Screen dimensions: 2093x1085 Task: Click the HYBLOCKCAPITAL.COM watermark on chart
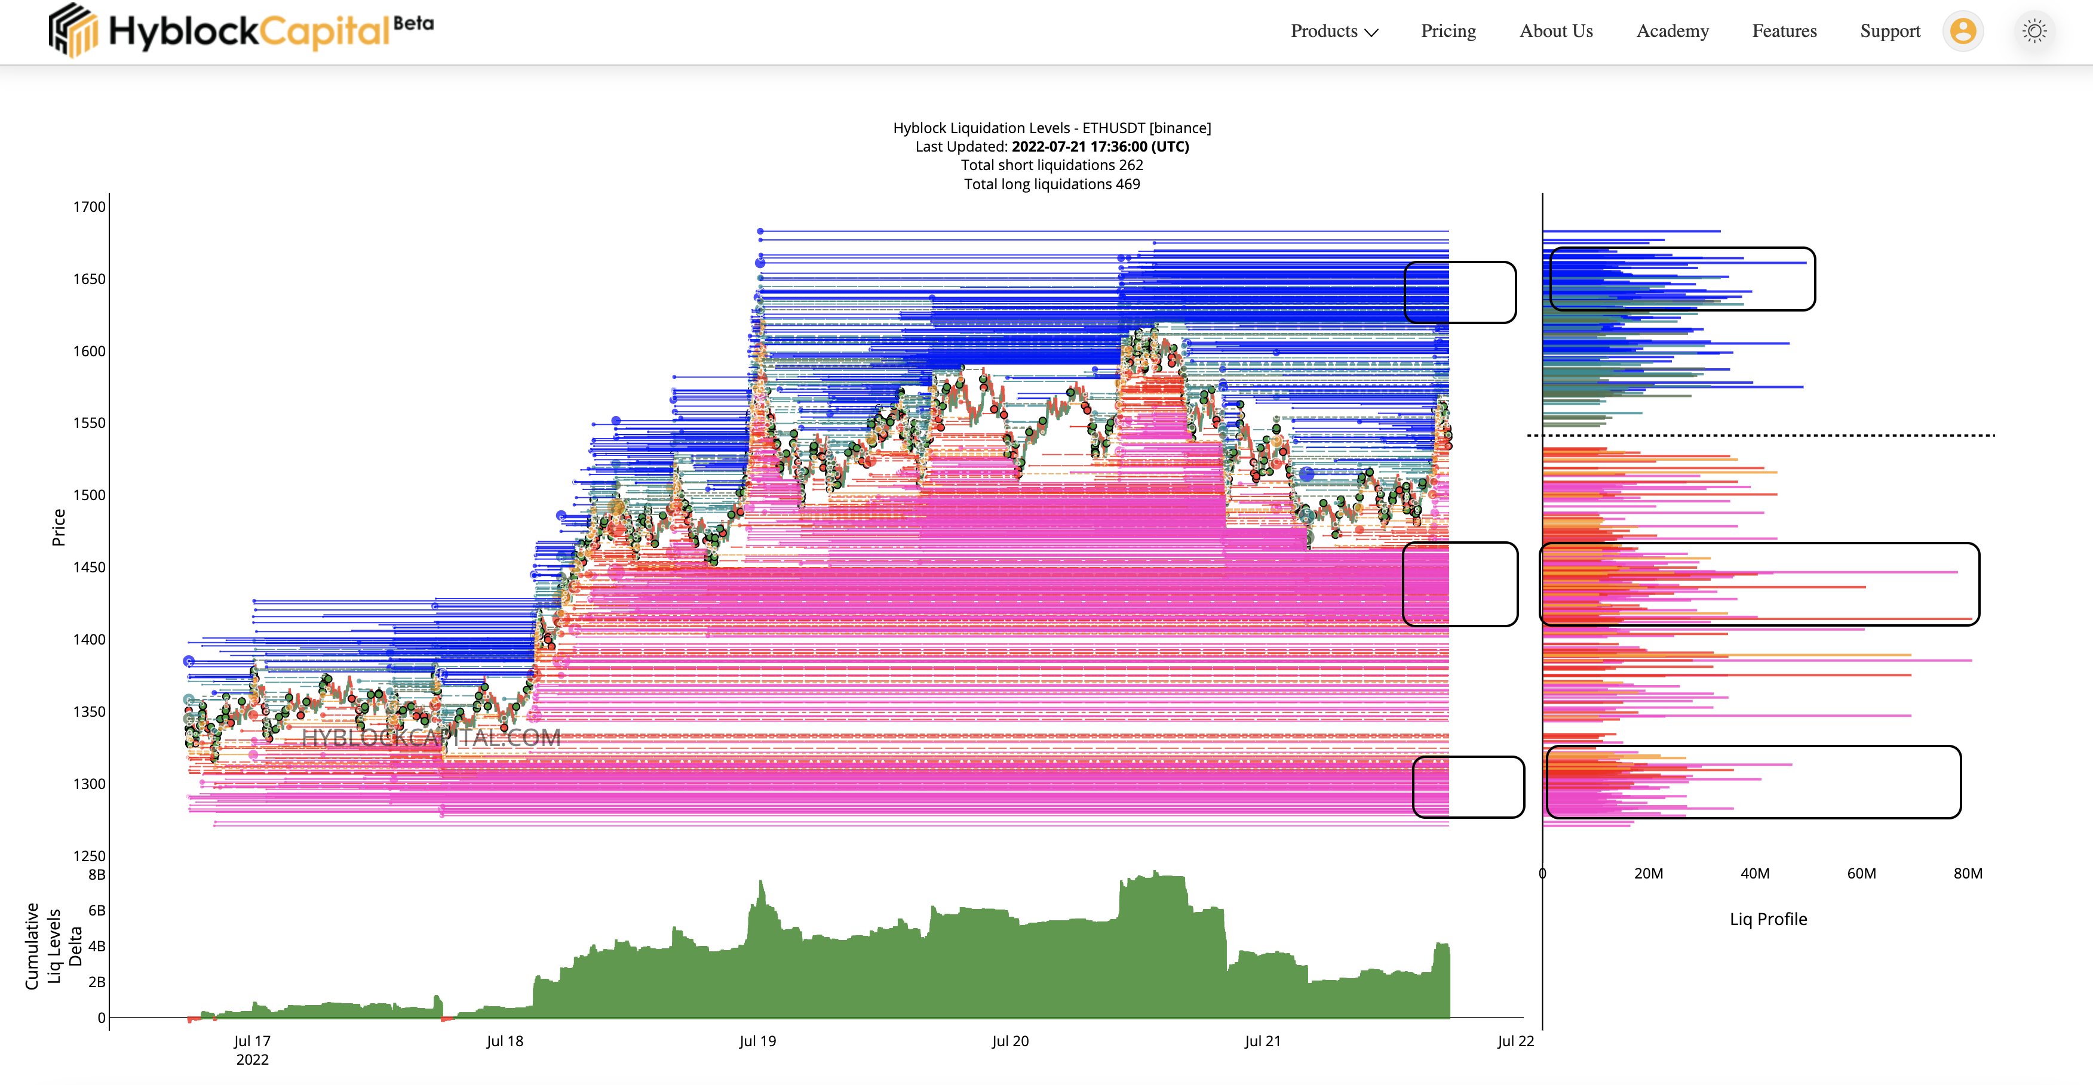431,737
